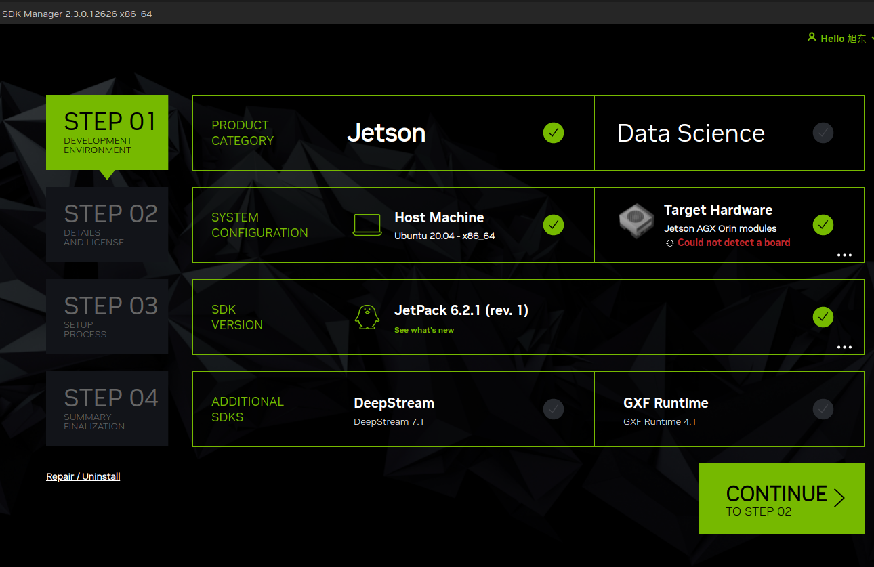874x567 pixels.
Task: Toggle the Target Hardware checkmark
Action: [x=823, y=225]
